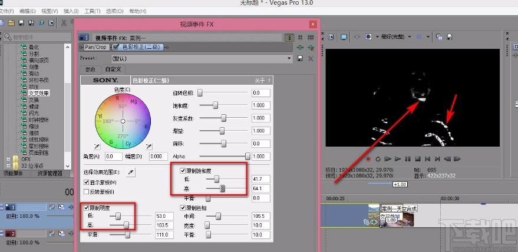Go to end of project
The width and height of the screenshot is (518, 252).
point(437,159)
